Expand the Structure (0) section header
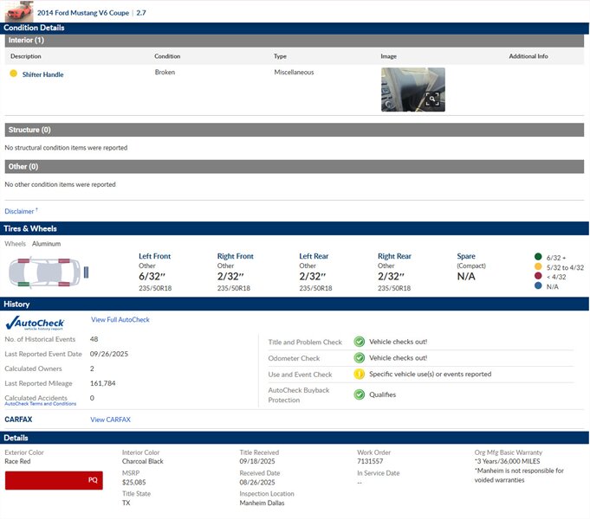Screen dimensions: 590x519 pyautogui.click(x=295, y=130)
